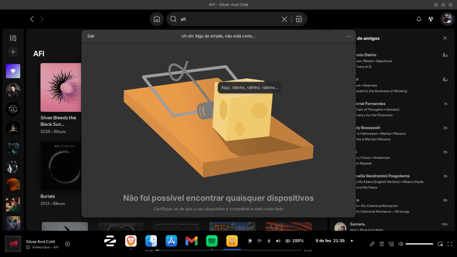The image size is (457, 257).
Task: Launch Spotify from the dock
Action: [212, 241]
